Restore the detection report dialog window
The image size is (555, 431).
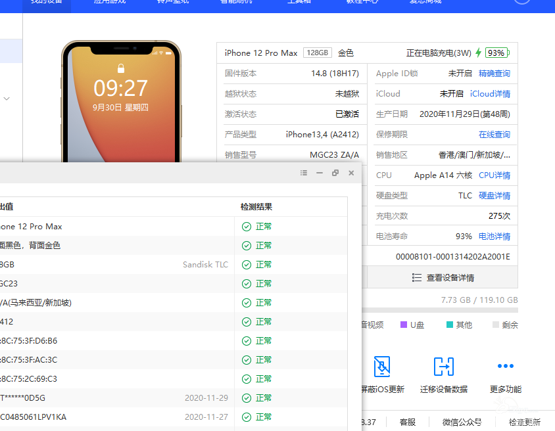[x=335, y=173]
